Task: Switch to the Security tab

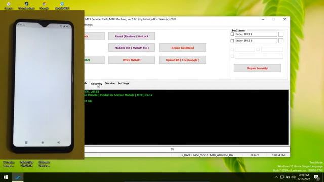Action: 97,84
